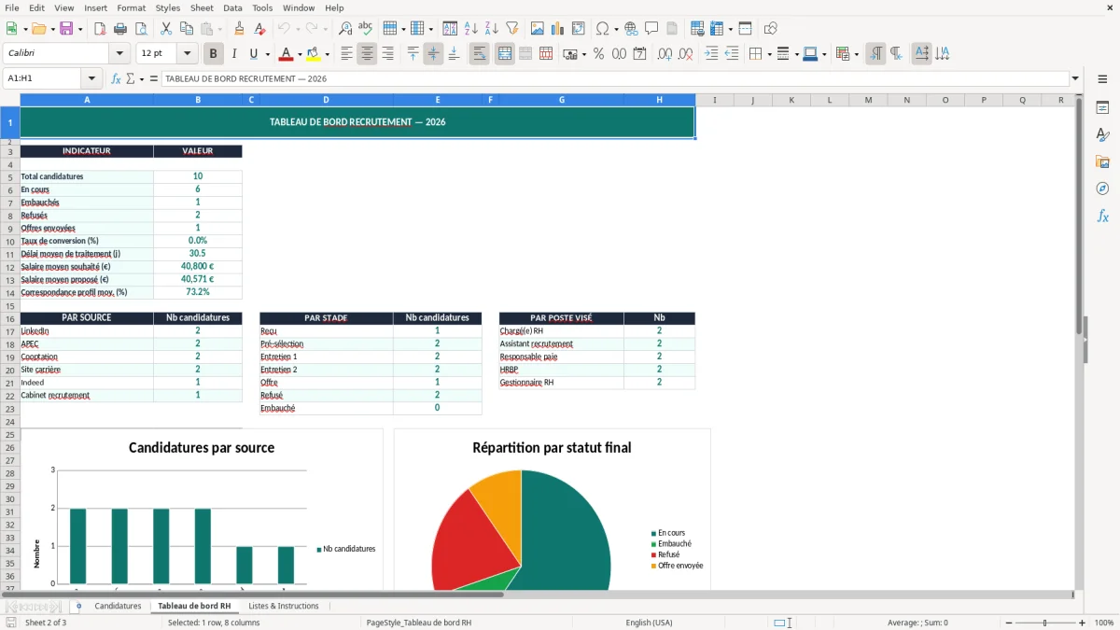Open Name Box dropdown arrow

coord(91,79)
